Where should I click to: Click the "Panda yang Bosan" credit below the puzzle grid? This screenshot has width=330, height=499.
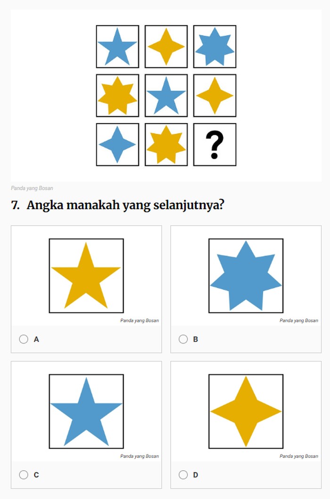click(32, 188)
